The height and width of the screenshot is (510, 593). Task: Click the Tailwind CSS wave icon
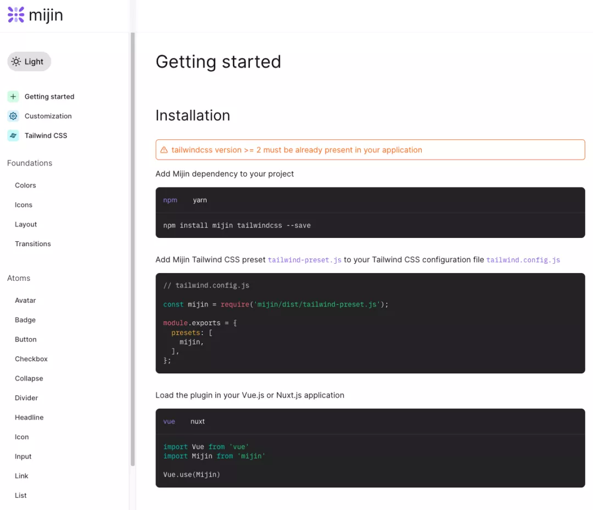13,135
